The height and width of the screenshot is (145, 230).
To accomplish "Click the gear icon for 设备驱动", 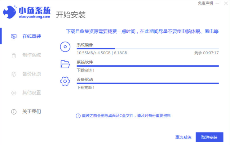I will coord(65,81).
